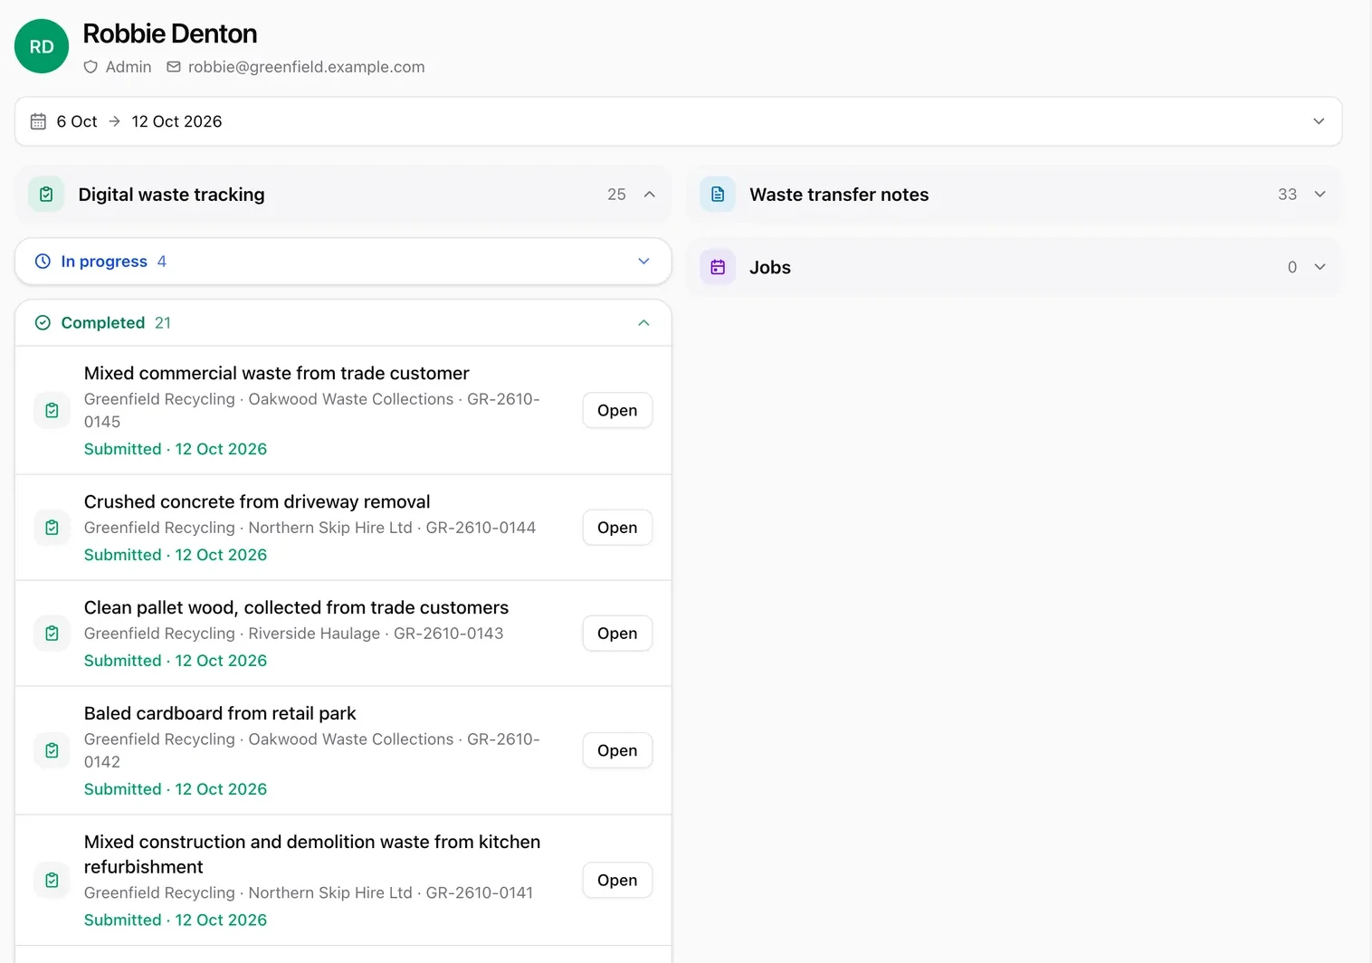Click clipboard icon for Baled cardboard record

[x=52, y=750]
